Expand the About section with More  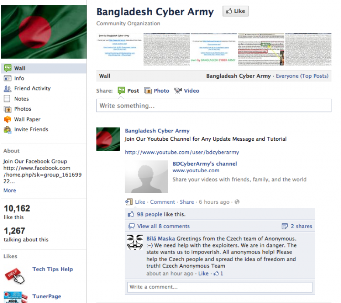[x=10, y=190]
